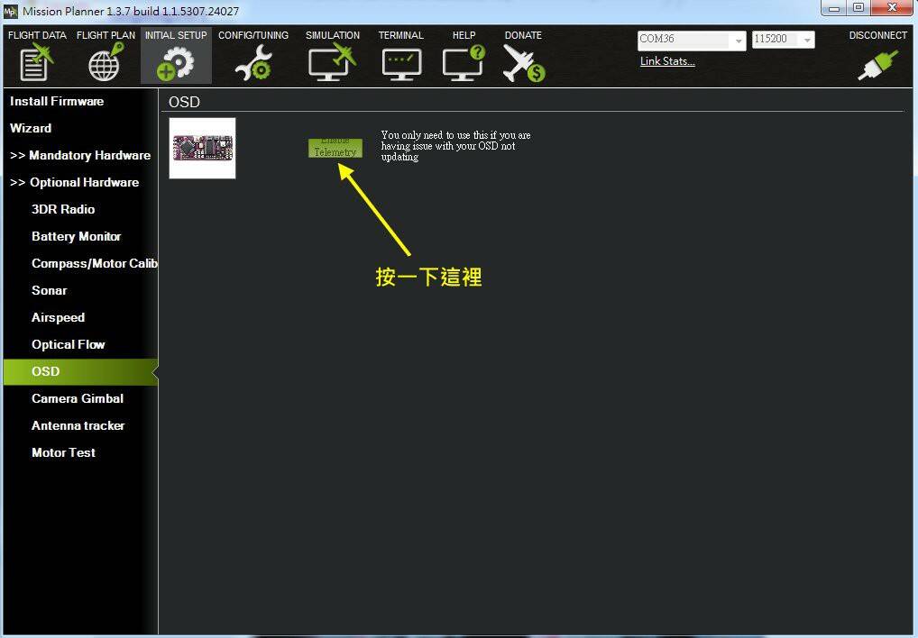The height and width of the screenshot is (638, 918).
Task: Open the Terminal icon
Action: (400, 63)
